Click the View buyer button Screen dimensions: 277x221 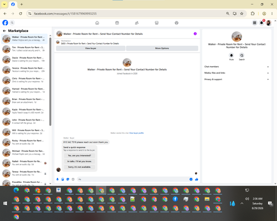tap(91, 48)
